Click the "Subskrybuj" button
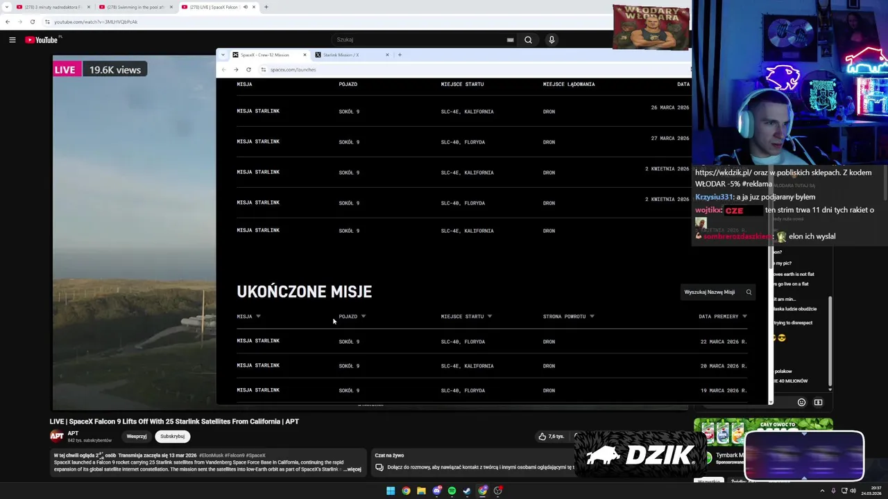Image resolution: width=888 pixels, height=499 pixels. point(172,436)
